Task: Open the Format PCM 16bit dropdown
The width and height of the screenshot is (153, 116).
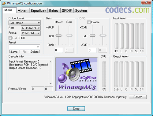Action: point(31,33)
